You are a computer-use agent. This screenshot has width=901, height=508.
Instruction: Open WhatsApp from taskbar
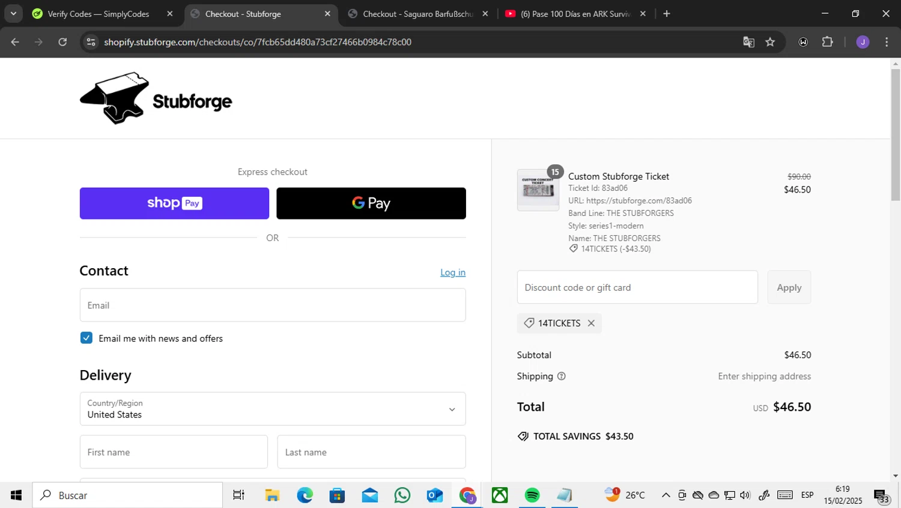coord(402,495)
